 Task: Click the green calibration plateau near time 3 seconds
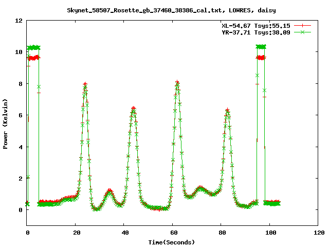pos(34,48)
